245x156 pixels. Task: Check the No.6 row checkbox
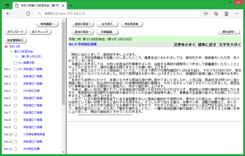pos(16,105)
